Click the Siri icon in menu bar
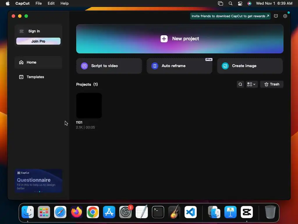298x224 pixels. pyautogui.click(x=249, y=3)
